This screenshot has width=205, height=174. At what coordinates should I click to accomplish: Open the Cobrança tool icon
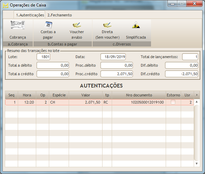tap(17, 25)
